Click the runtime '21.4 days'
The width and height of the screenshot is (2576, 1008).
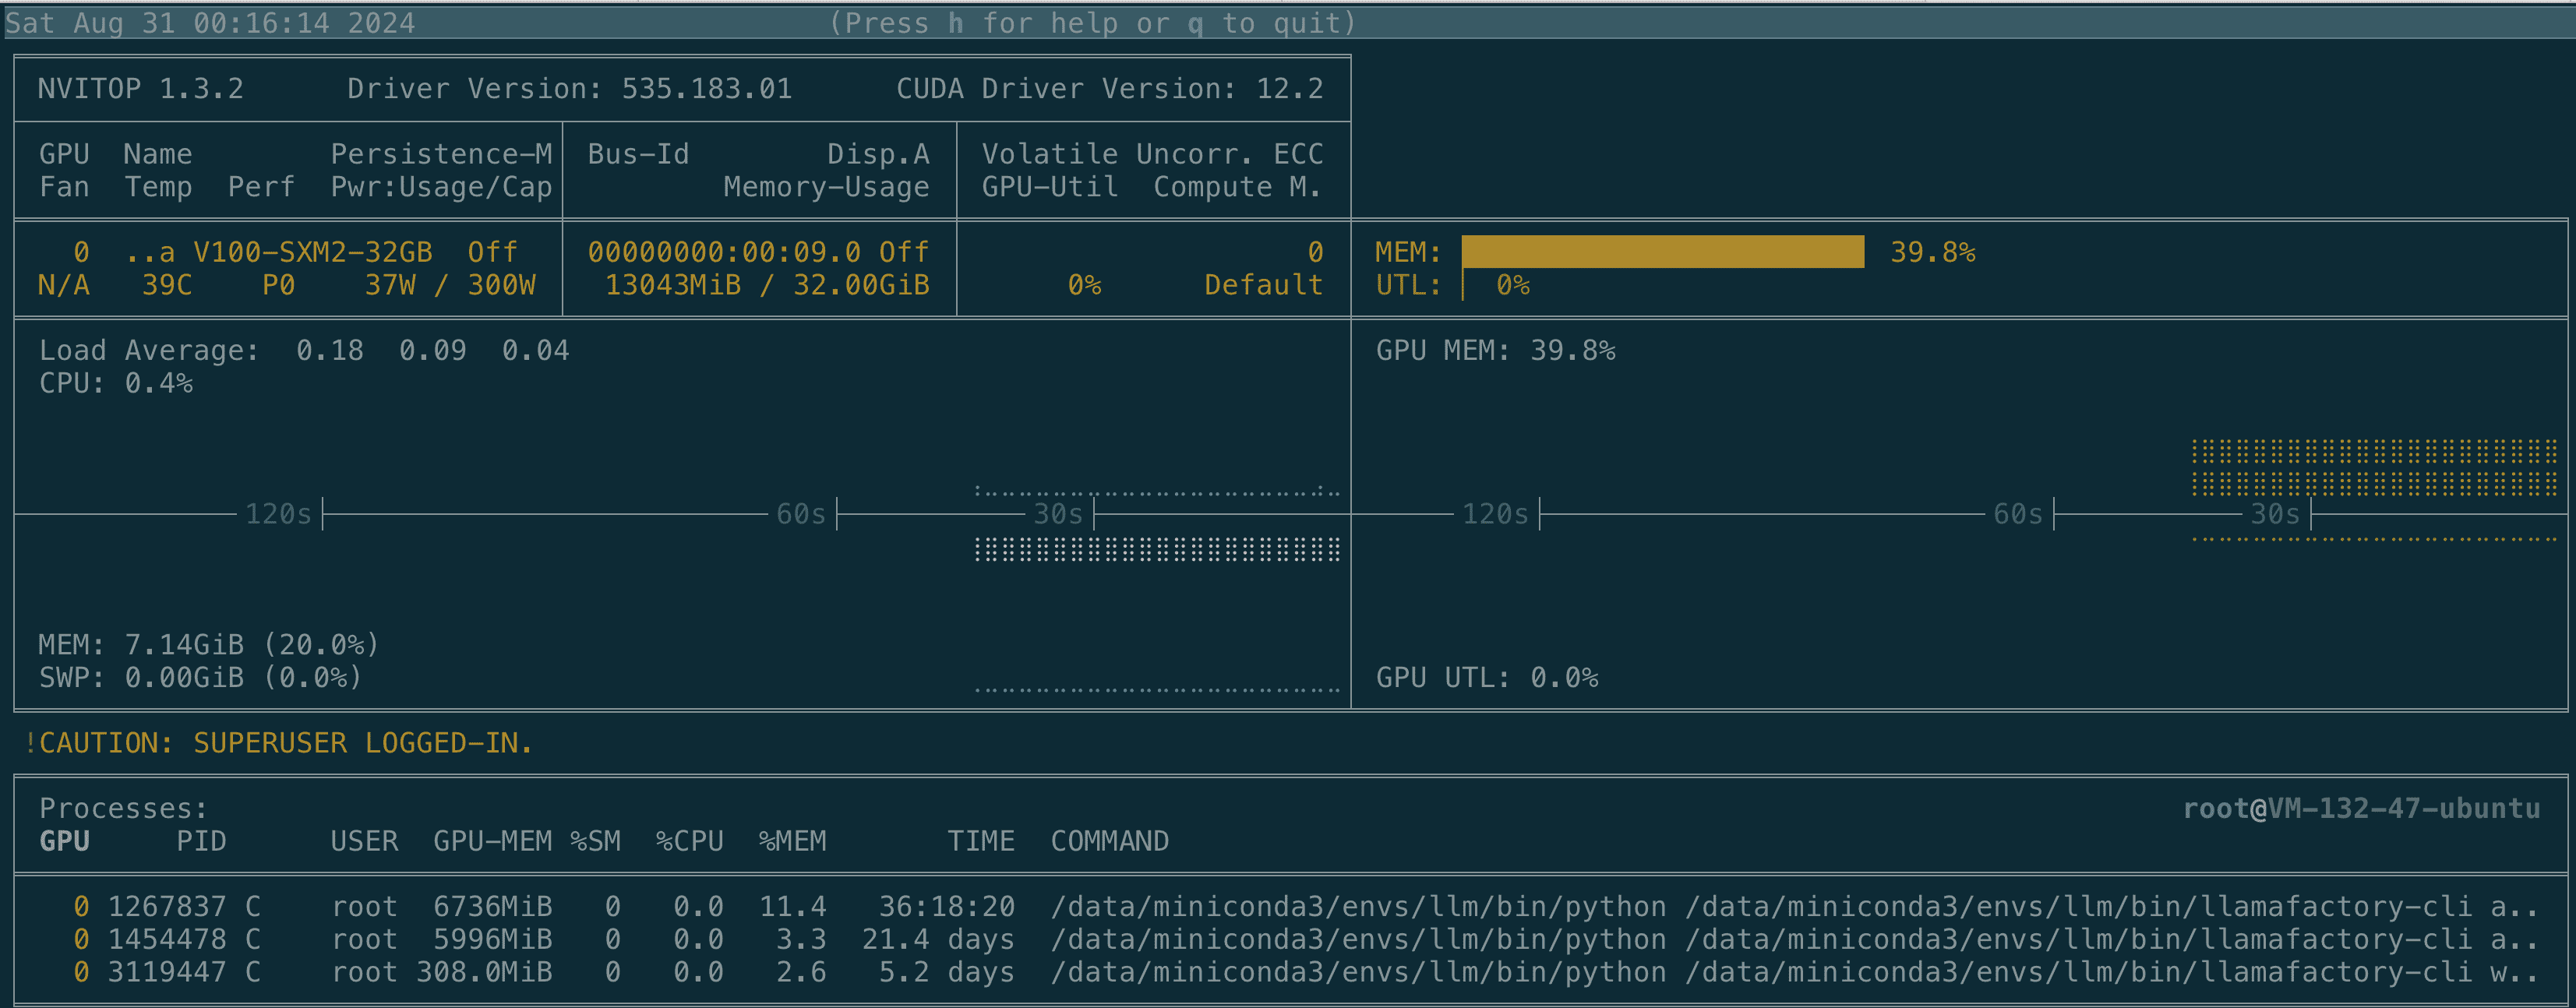click(938, 939)
